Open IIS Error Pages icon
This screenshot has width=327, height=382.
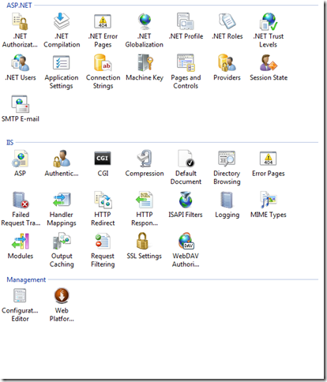coord(268,159)
